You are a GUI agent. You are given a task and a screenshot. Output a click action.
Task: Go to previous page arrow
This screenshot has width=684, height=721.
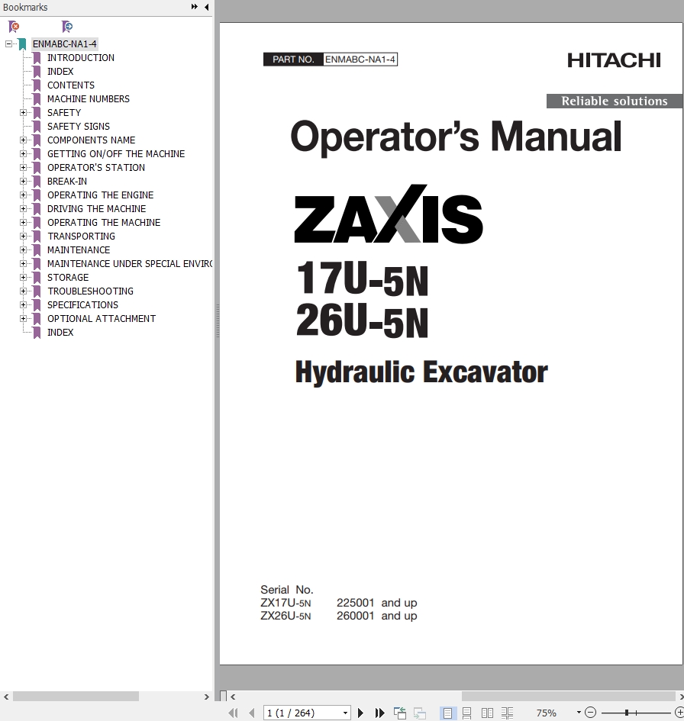click(252, 713)
